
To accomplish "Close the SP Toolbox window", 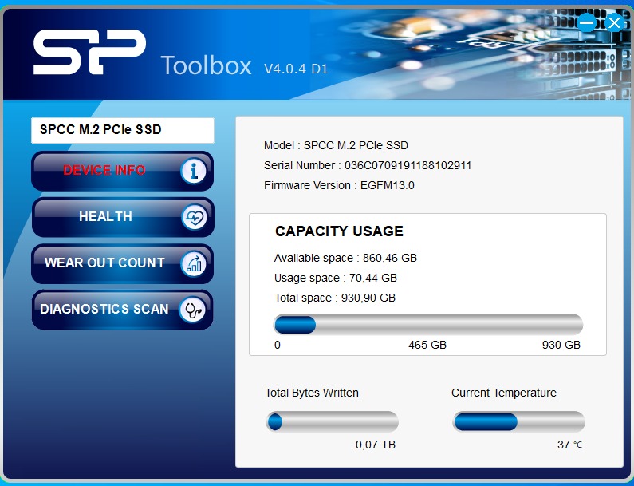I will pos(614,22).
